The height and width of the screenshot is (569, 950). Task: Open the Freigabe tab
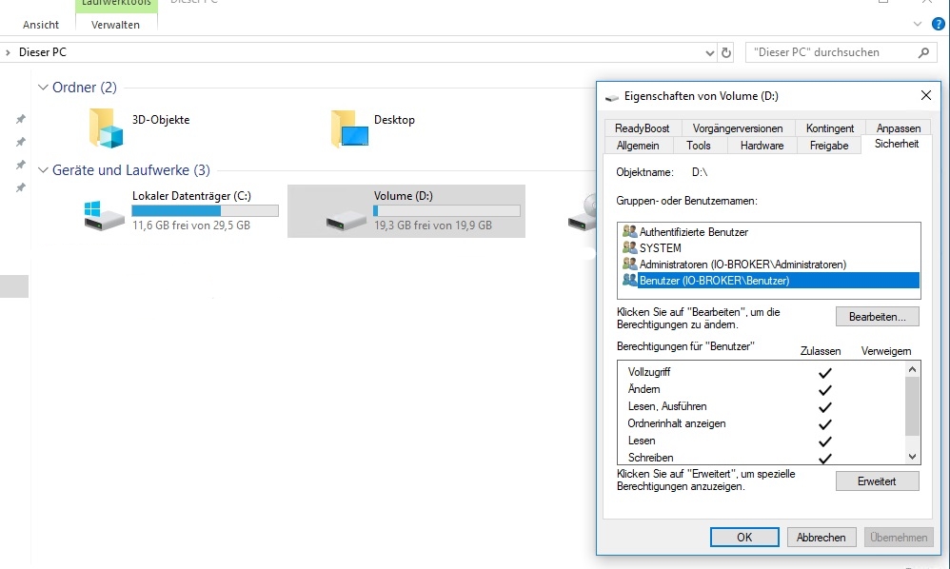click(x=829, y=146)
